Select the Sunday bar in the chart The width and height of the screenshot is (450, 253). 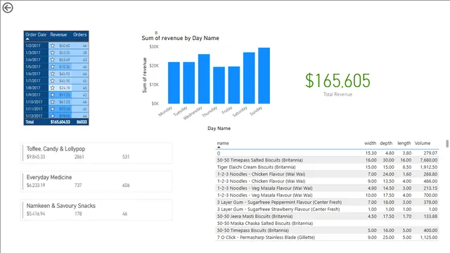click(264, 76)
